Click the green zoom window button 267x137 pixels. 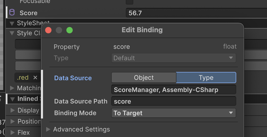(x=70, y=30)
